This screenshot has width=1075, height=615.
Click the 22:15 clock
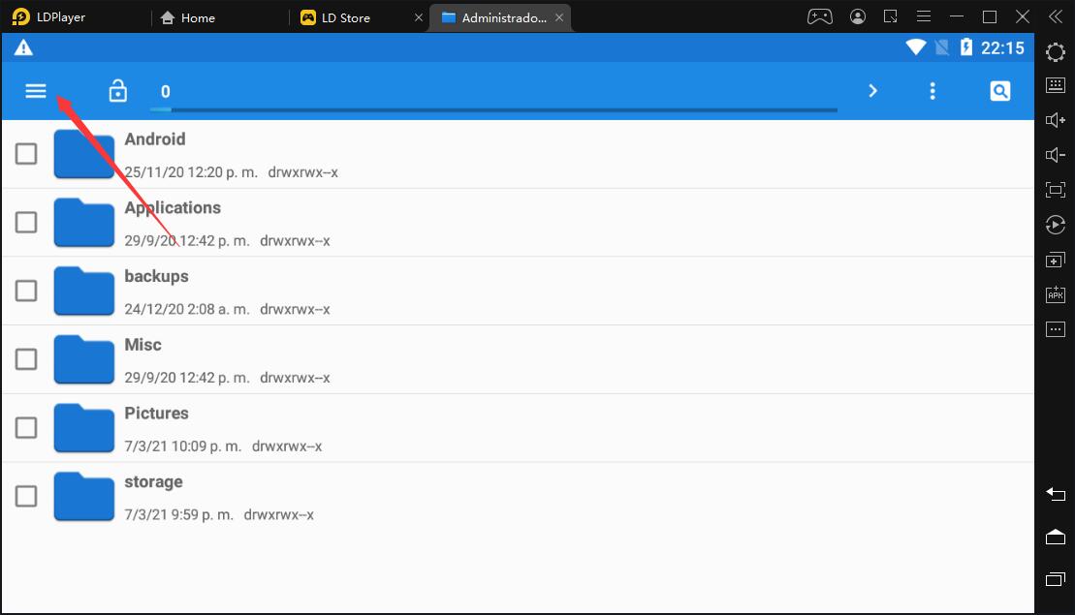1002,47
